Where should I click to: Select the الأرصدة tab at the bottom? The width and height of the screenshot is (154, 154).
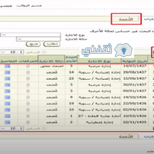[x=126, y=136]
